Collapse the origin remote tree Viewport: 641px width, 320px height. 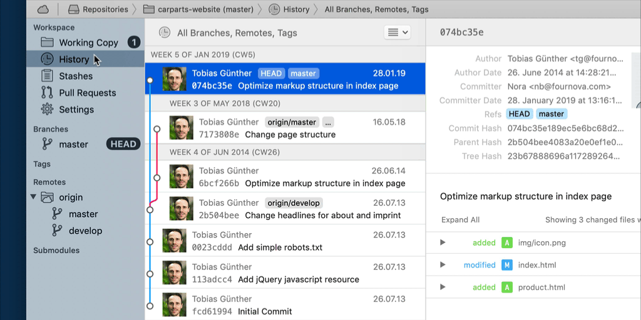click(x=33, y=197)
